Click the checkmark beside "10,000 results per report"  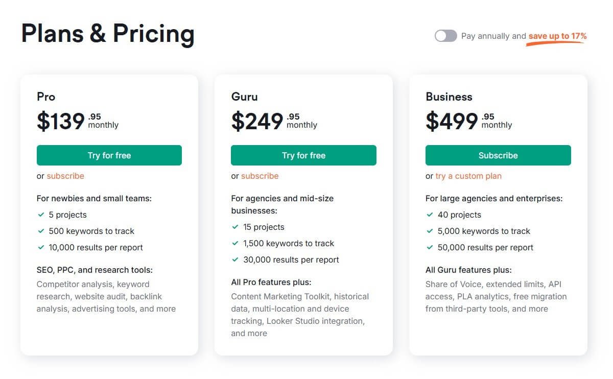click(x=41, y=247)
